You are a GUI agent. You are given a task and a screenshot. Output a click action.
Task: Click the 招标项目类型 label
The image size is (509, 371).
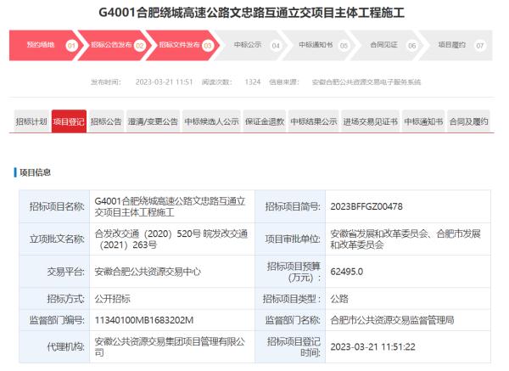[292, 299]
